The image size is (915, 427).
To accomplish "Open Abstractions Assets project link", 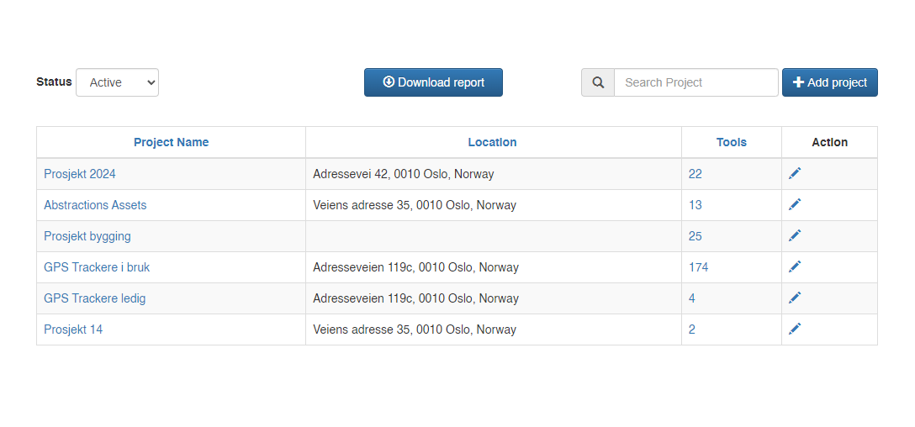I will 95,205.
